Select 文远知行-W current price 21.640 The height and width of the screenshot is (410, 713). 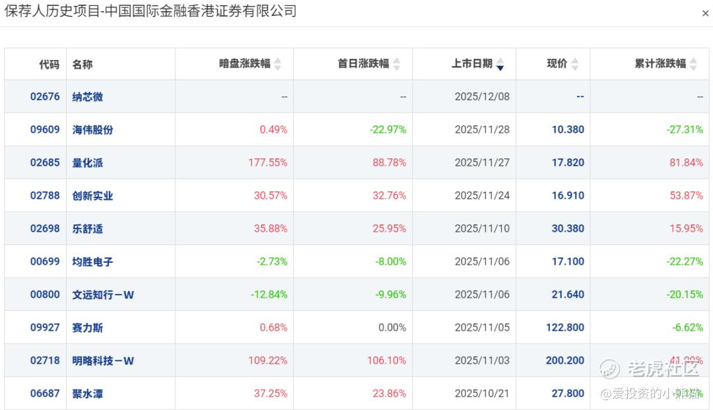coord(568,294)
